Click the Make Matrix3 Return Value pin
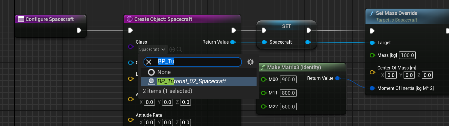Viewport: 449px width, 126px height. (x=338, y=78)
